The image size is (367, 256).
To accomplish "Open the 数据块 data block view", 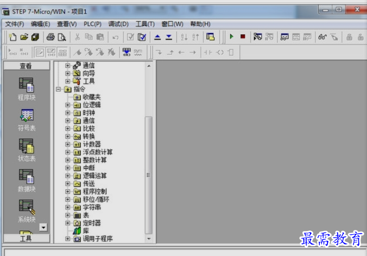I will pos(27,181).
